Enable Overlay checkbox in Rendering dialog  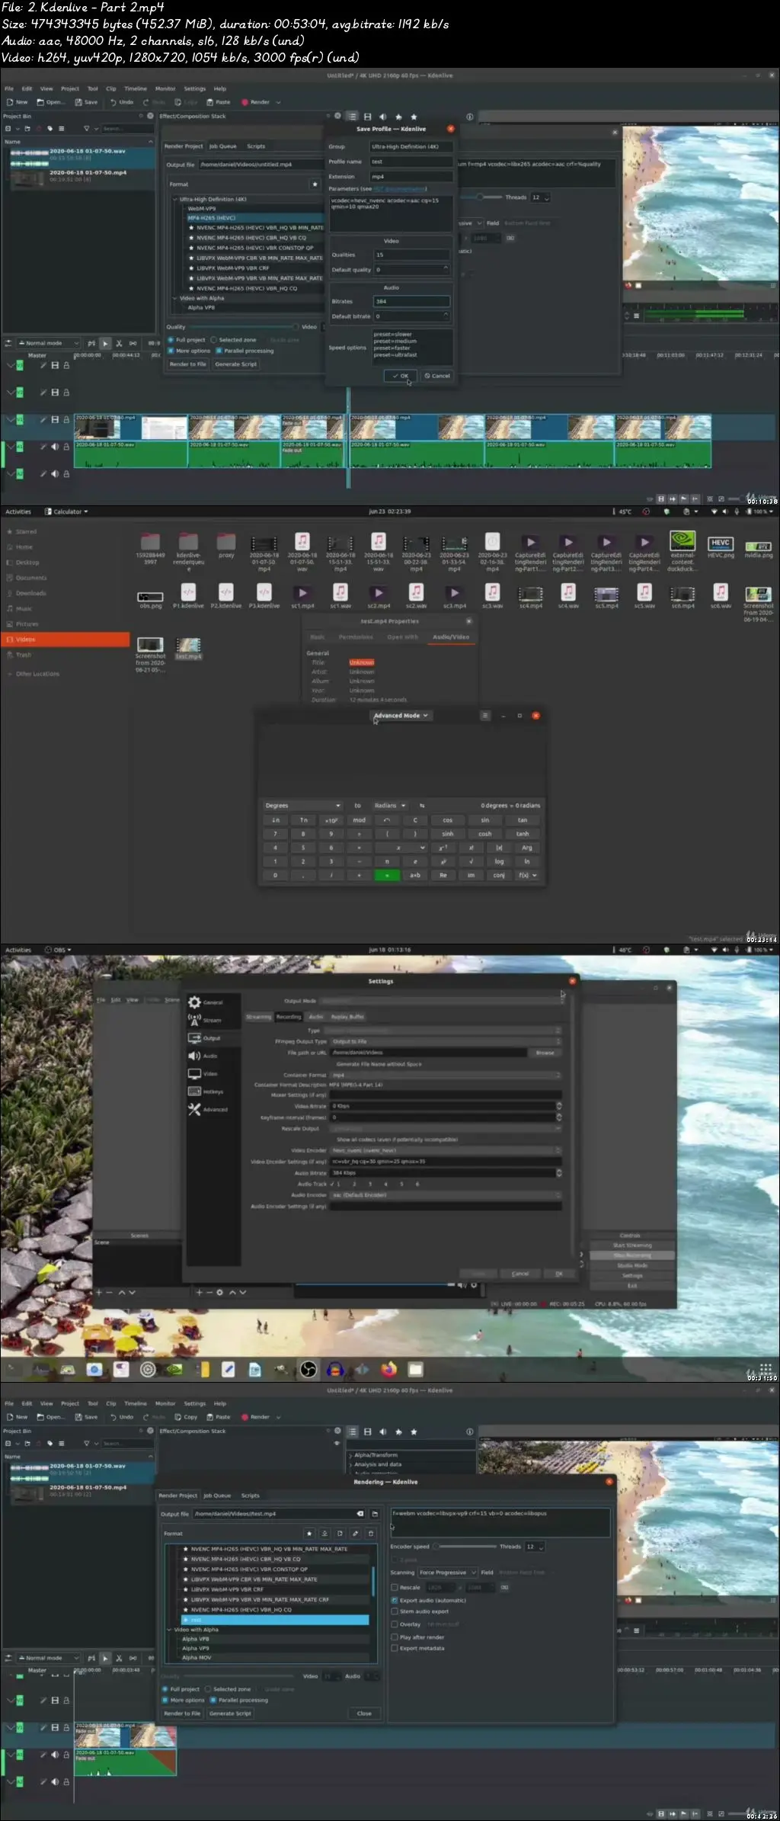(x=395, y=1624)
